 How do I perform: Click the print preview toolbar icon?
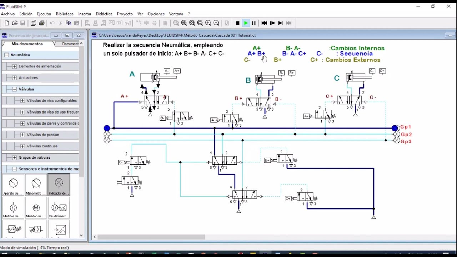click(x=33, y=23)
